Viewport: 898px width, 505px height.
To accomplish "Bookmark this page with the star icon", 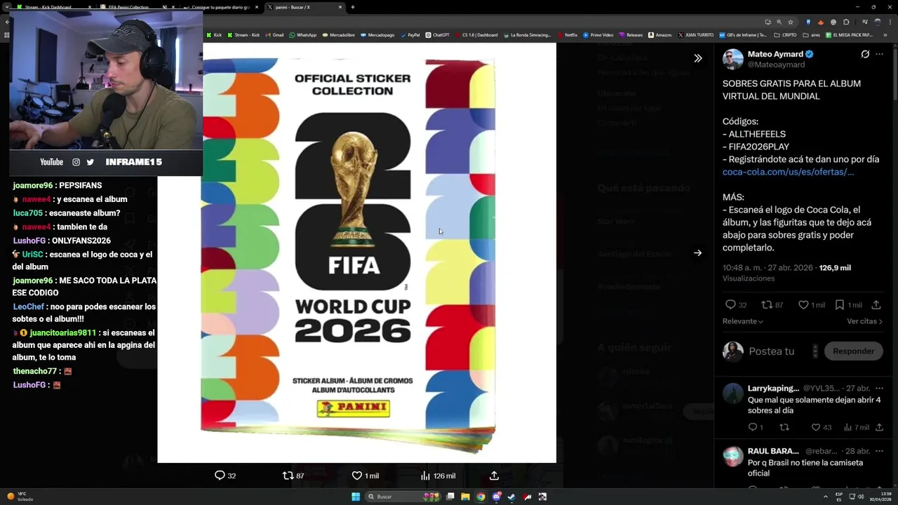I will (791, 22).
